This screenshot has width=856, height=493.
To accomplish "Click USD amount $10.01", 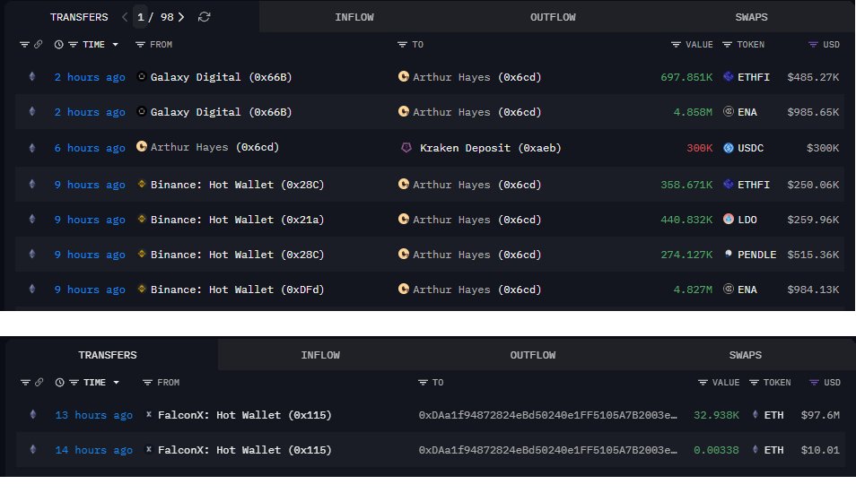I will (820, 450).
